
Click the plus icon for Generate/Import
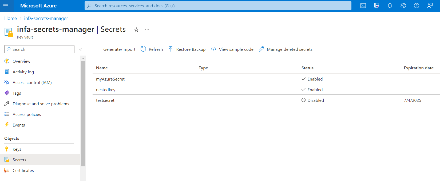coord(98,49)
